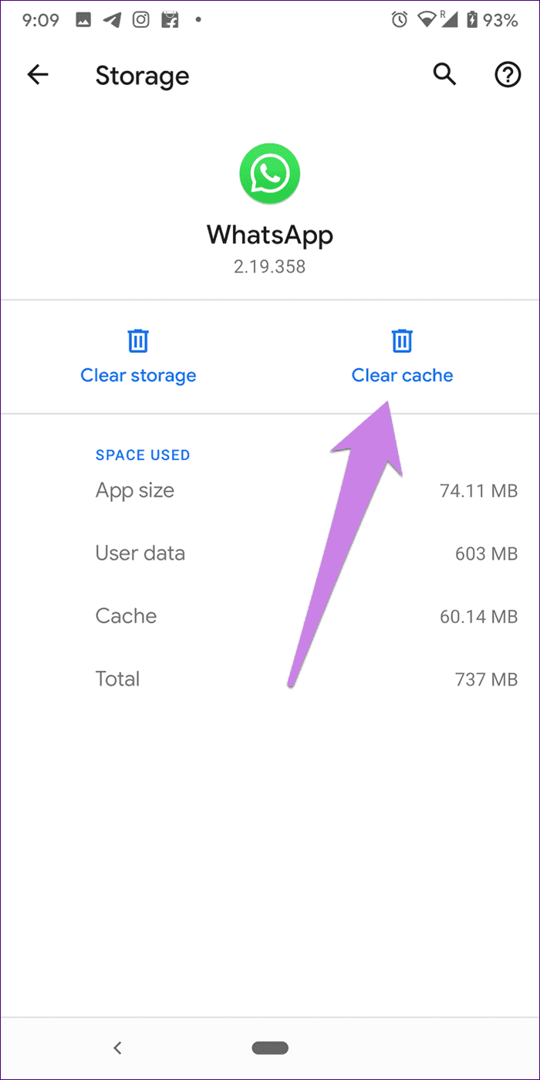The width and height of the screenshot is (540, 1080).
Task: Open the help question mark icon
Action: tap(508, 74)
